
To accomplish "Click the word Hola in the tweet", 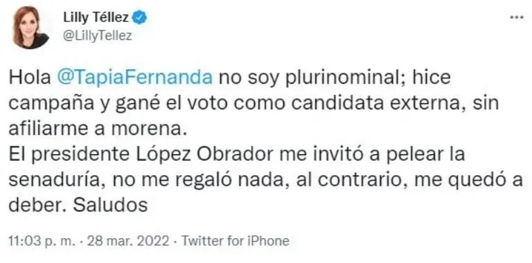I will point(30,78).
